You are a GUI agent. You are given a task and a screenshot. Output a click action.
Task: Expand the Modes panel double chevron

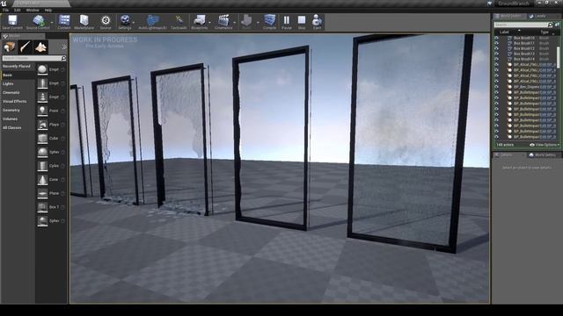coord(64,47)
